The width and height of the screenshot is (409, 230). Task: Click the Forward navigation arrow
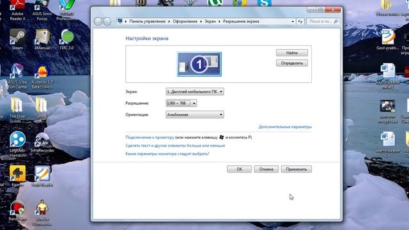(107, 21)
